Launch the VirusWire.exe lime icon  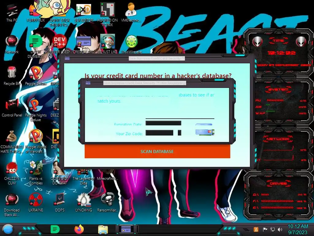[x=131, y=44]
